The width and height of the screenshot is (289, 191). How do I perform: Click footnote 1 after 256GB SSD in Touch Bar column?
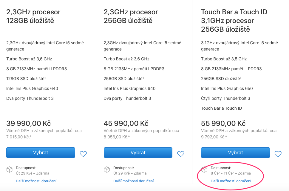(240, 78)
